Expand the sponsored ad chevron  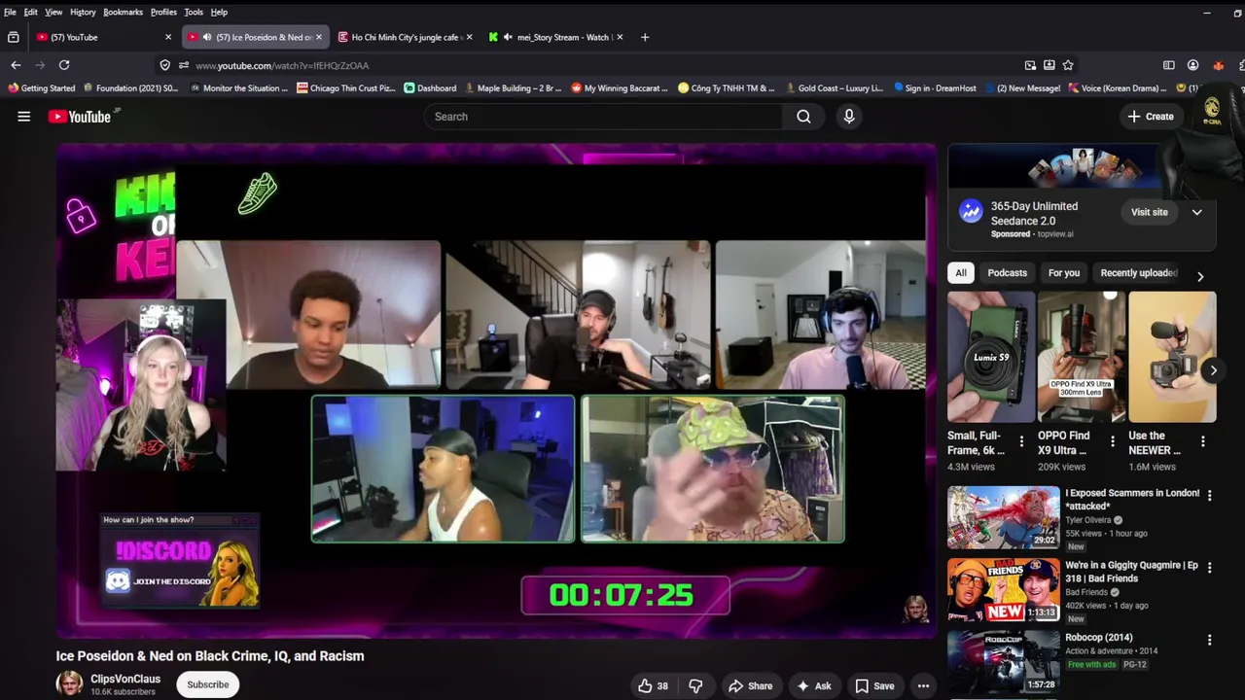1196,212
